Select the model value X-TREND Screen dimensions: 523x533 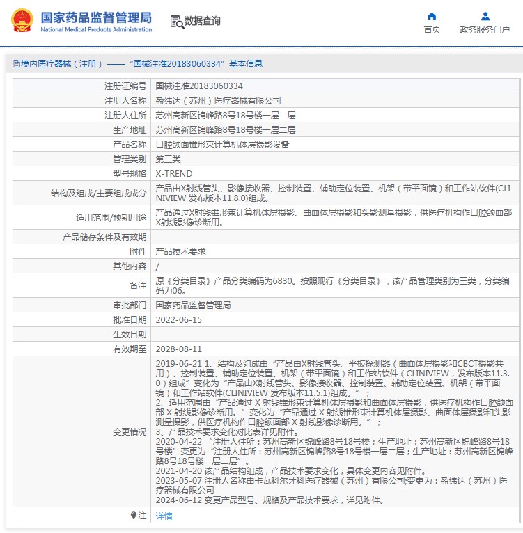click(174, 174)
